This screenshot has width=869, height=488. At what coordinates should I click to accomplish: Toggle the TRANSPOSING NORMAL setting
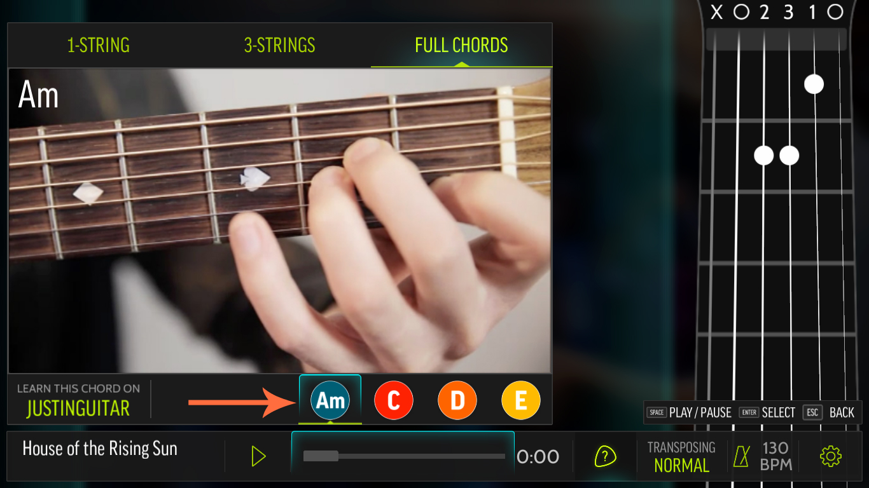click(x=681, y=456)
